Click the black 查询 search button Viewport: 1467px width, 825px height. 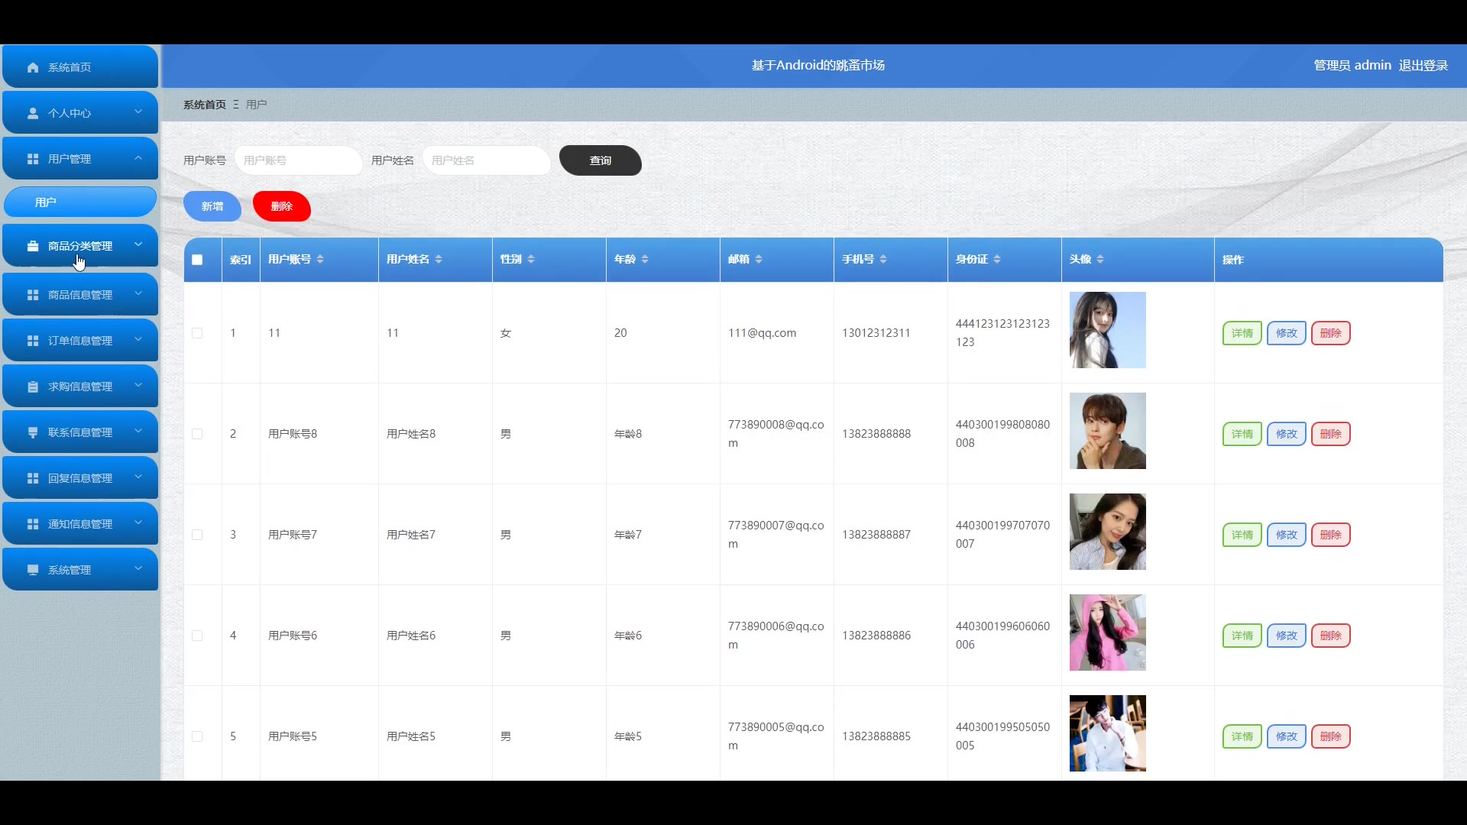click(x=600, y=160)
